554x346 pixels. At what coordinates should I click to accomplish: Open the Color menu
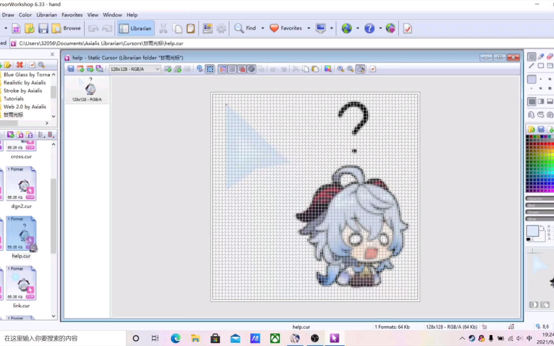coord(25,15)
